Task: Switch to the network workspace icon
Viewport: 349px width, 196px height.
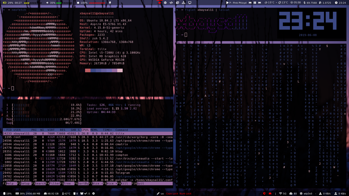Action: pyautogui.click(x=183, y=2)
